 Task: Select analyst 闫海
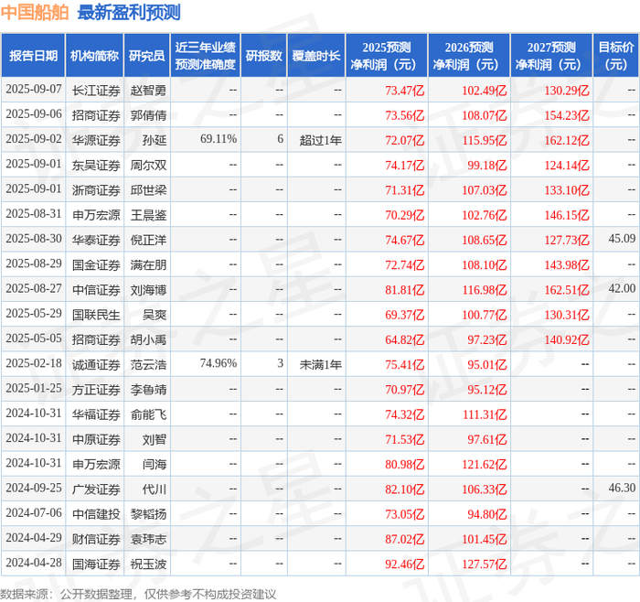(x=155, y=464)
